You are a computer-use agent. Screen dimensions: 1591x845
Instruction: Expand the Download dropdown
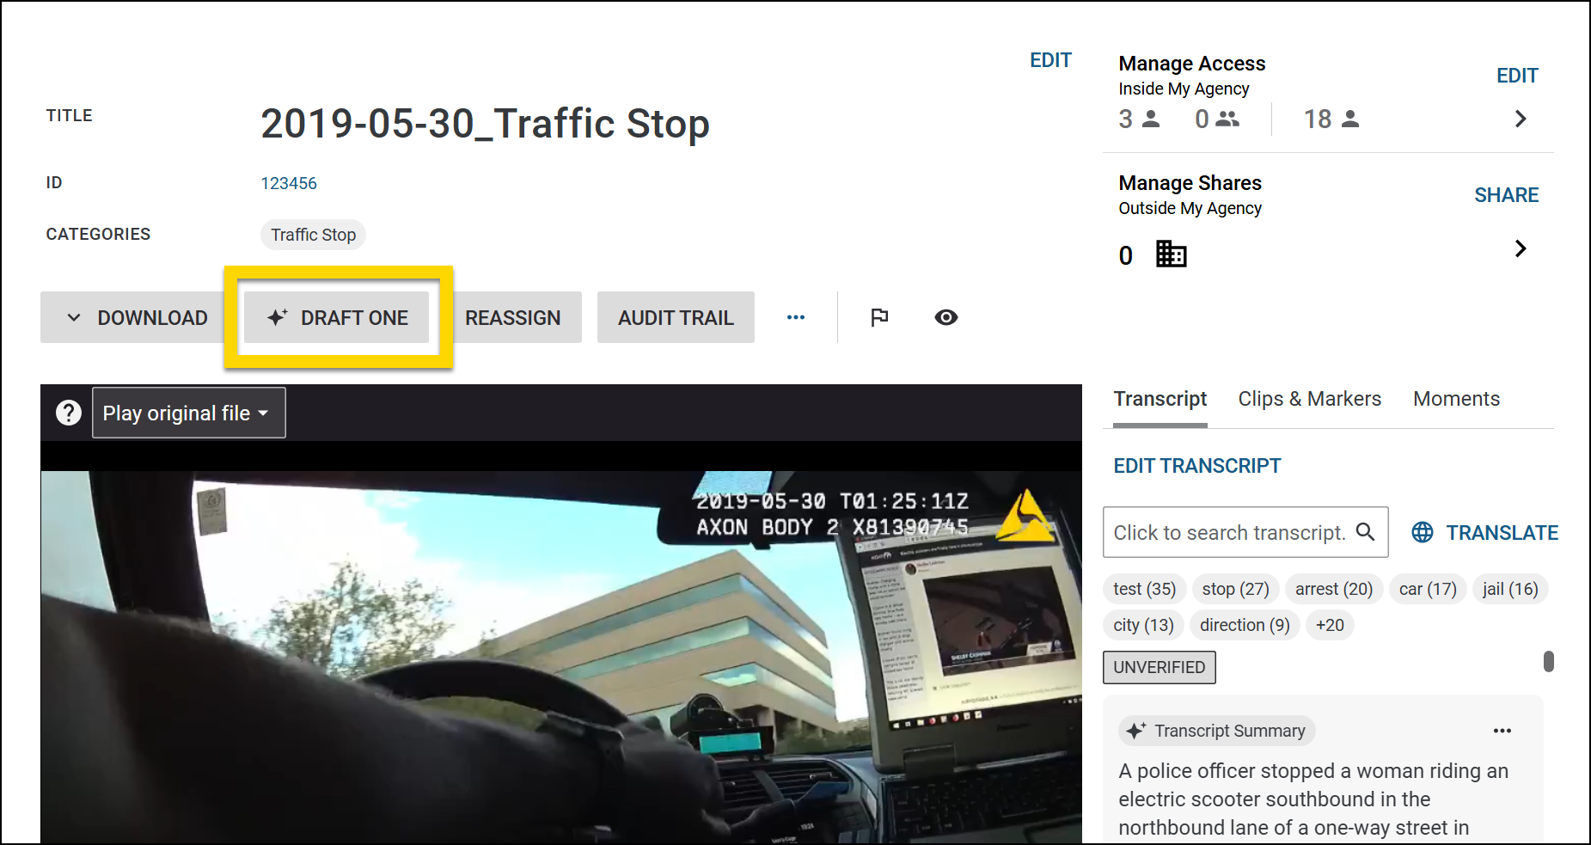click(138, 317)
